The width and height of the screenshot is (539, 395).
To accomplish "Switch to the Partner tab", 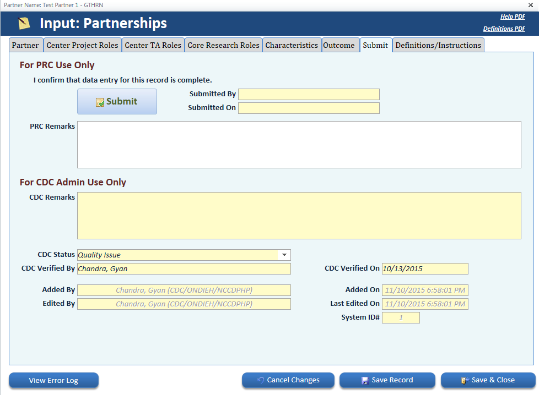I will pos(25,45).
